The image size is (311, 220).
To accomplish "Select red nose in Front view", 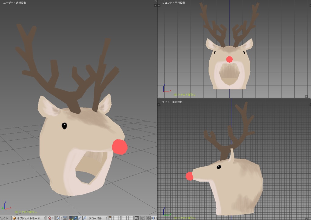I will click(229, 59).
